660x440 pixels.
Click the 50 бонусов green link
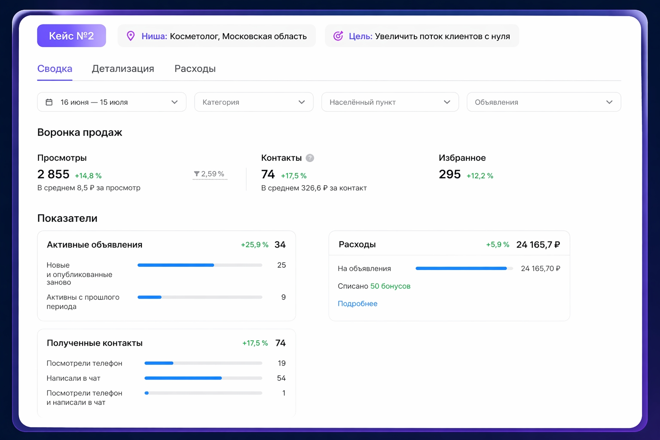coord(390,286)
